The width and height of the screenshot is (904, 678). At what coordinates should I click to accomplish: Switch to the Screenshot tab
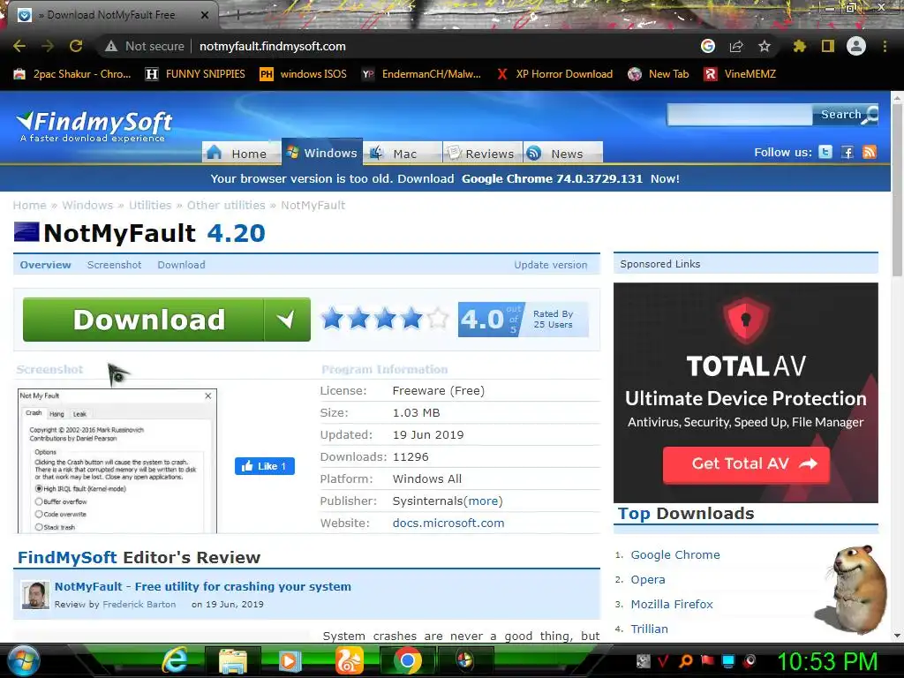click(114, 265)
